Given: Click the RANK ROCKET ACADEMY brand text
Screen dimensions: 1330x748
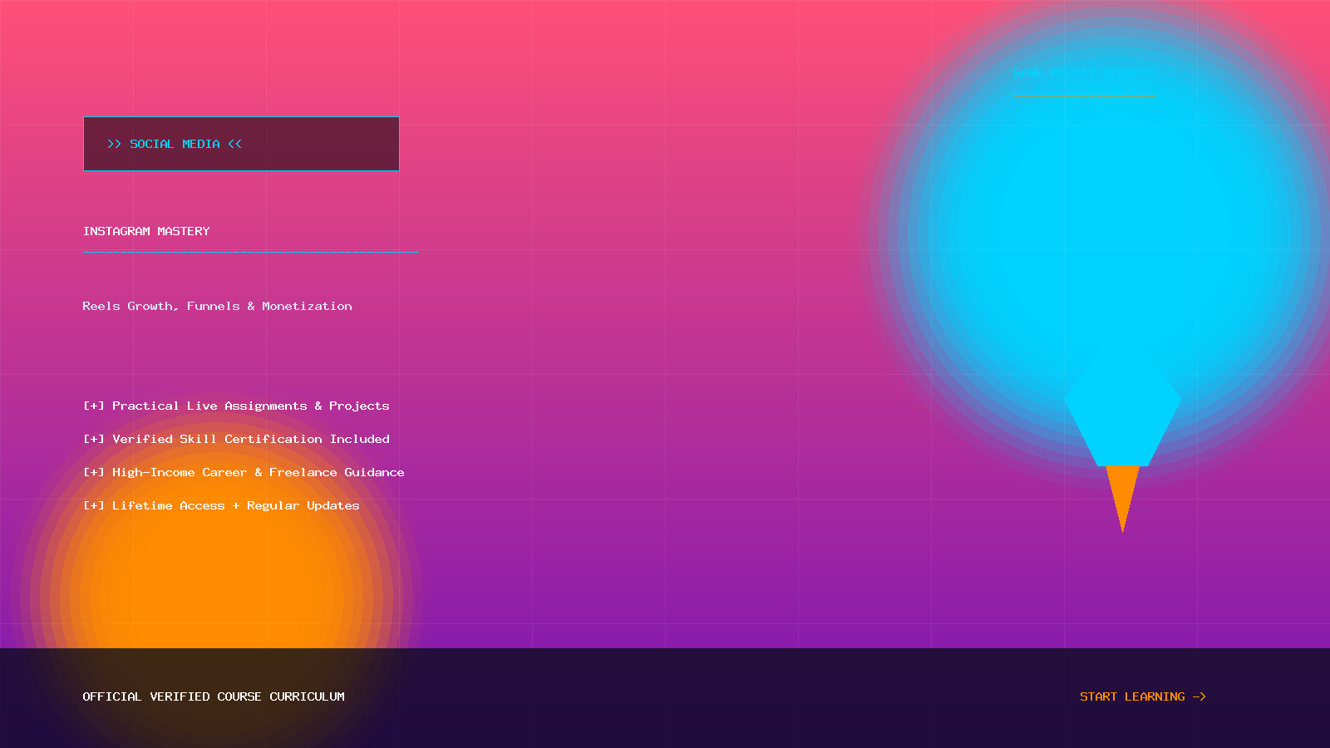Looking at the screenshot, I should coord(1084,73).
